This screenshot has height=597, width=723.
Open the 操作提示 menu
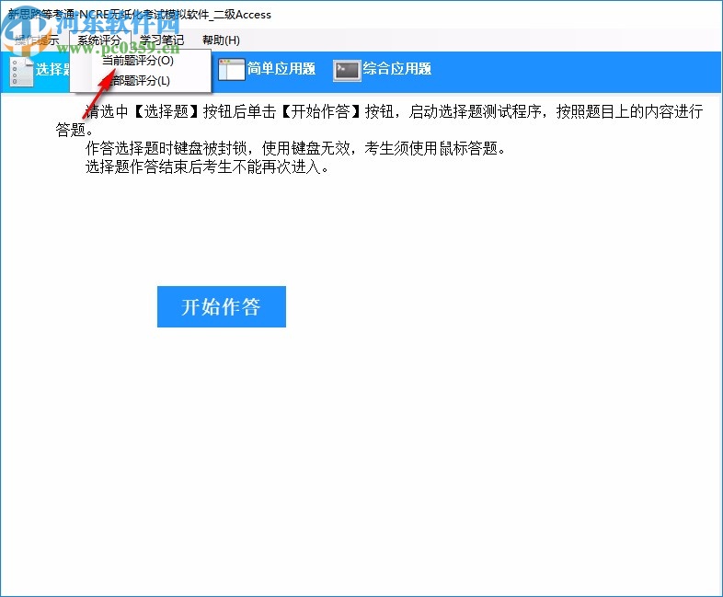(37, 40)
